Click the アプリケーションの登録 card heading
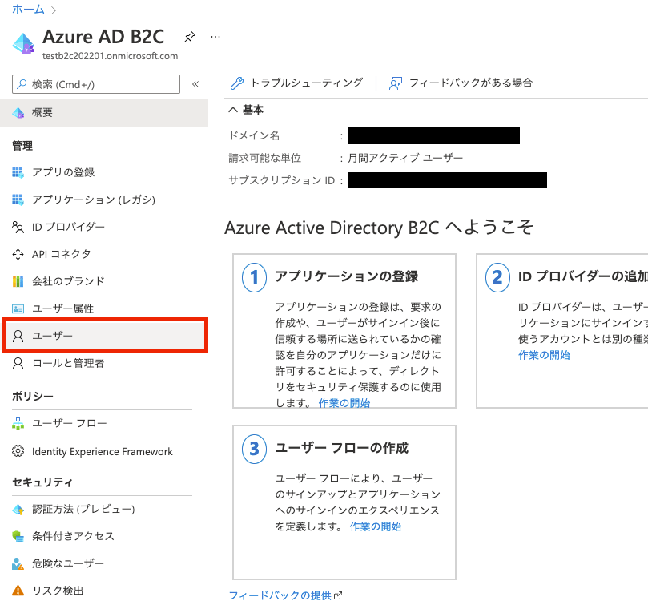Image resolution: width=648 pixels, height=613 pixels. pyautogui.click(x=346, y=276)
